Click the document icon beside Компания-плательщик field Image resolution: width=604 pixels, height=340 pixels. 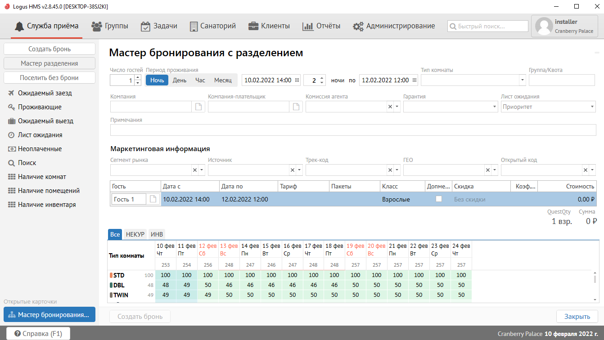[296, 107]
